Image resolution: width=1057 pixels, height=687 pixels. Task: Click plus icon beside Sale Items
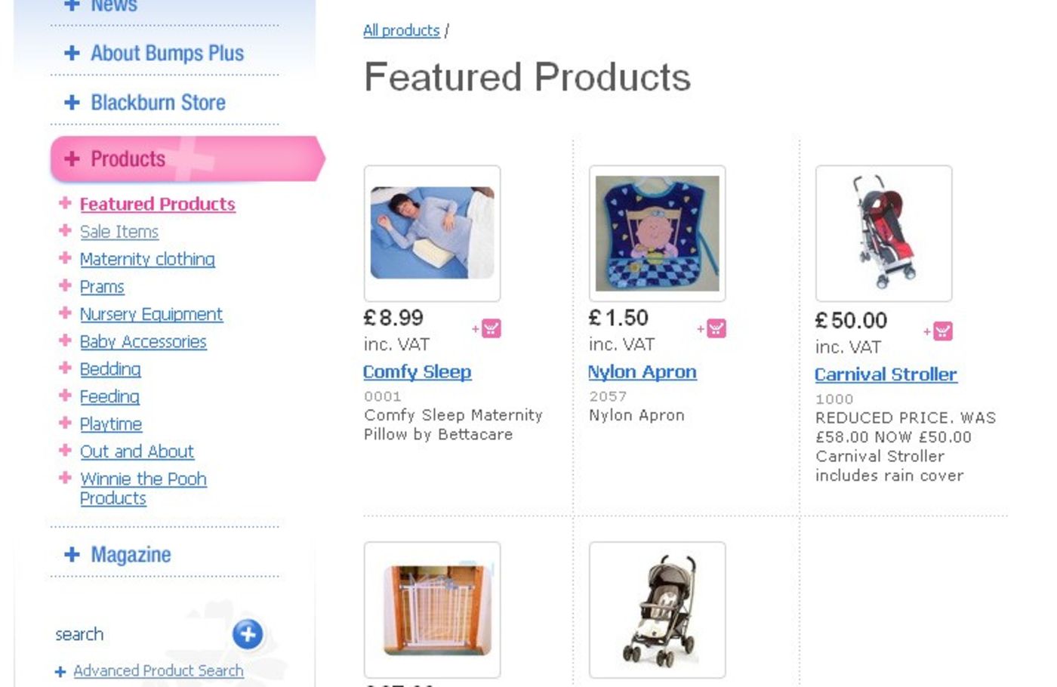click(x=65, y=230)
